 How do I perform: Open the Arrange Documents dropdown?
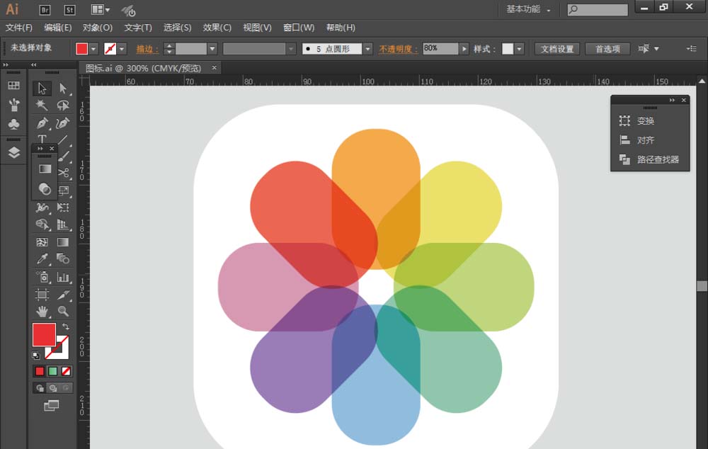click(x=101, y=9)
